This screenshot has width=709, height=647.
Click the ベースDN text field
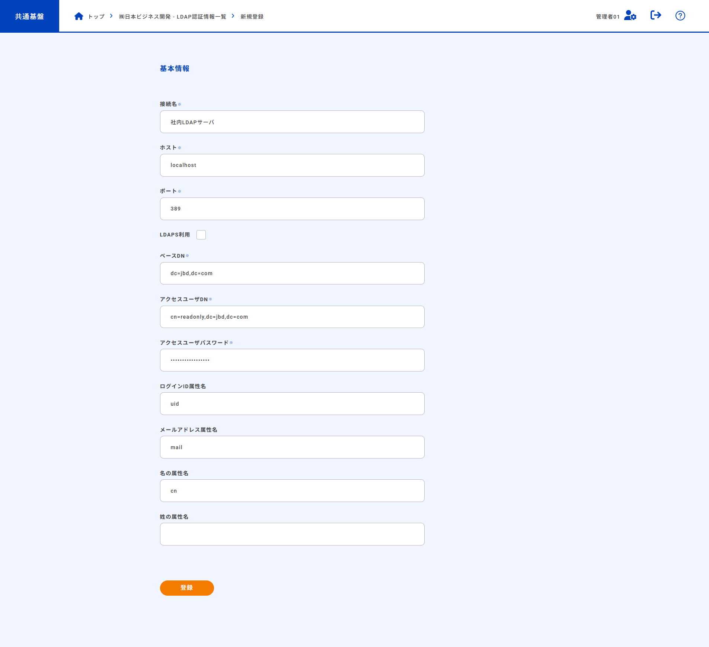pos(292,274)
